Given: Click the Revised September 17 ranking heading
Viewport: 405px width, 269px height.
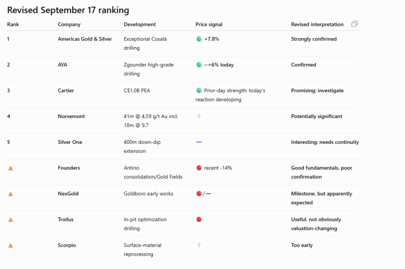Looking at the screenshot, I should (68, 10).
